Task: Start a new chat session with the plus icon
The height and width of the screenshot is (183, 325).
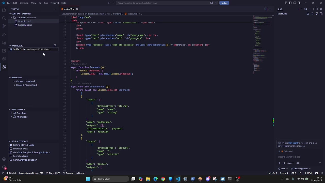Action: click(x=299, y=9)
